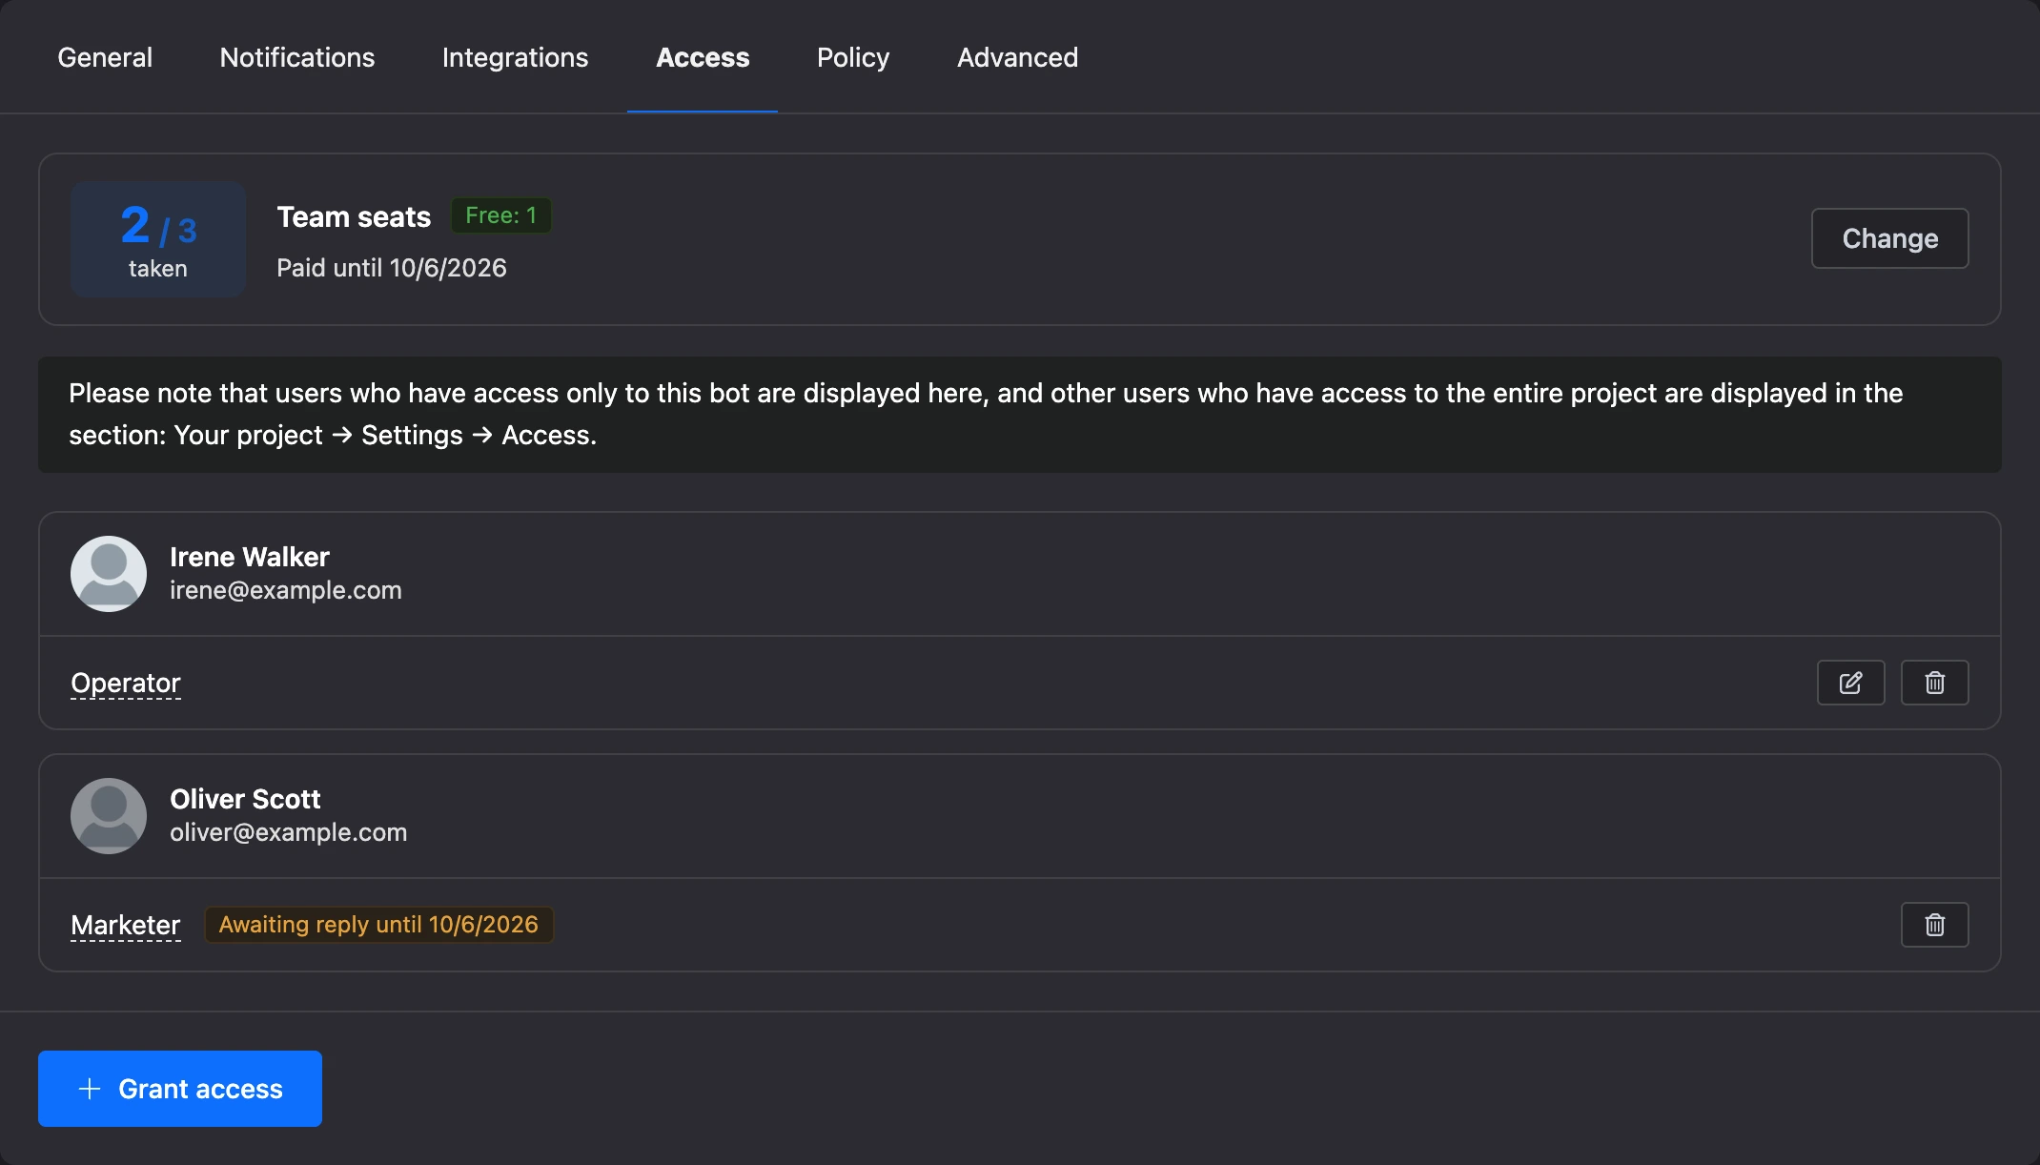This screenshot has height=1165, width=2040.
Task: Click the Grant access button
Action: [x=180, y=1089]
